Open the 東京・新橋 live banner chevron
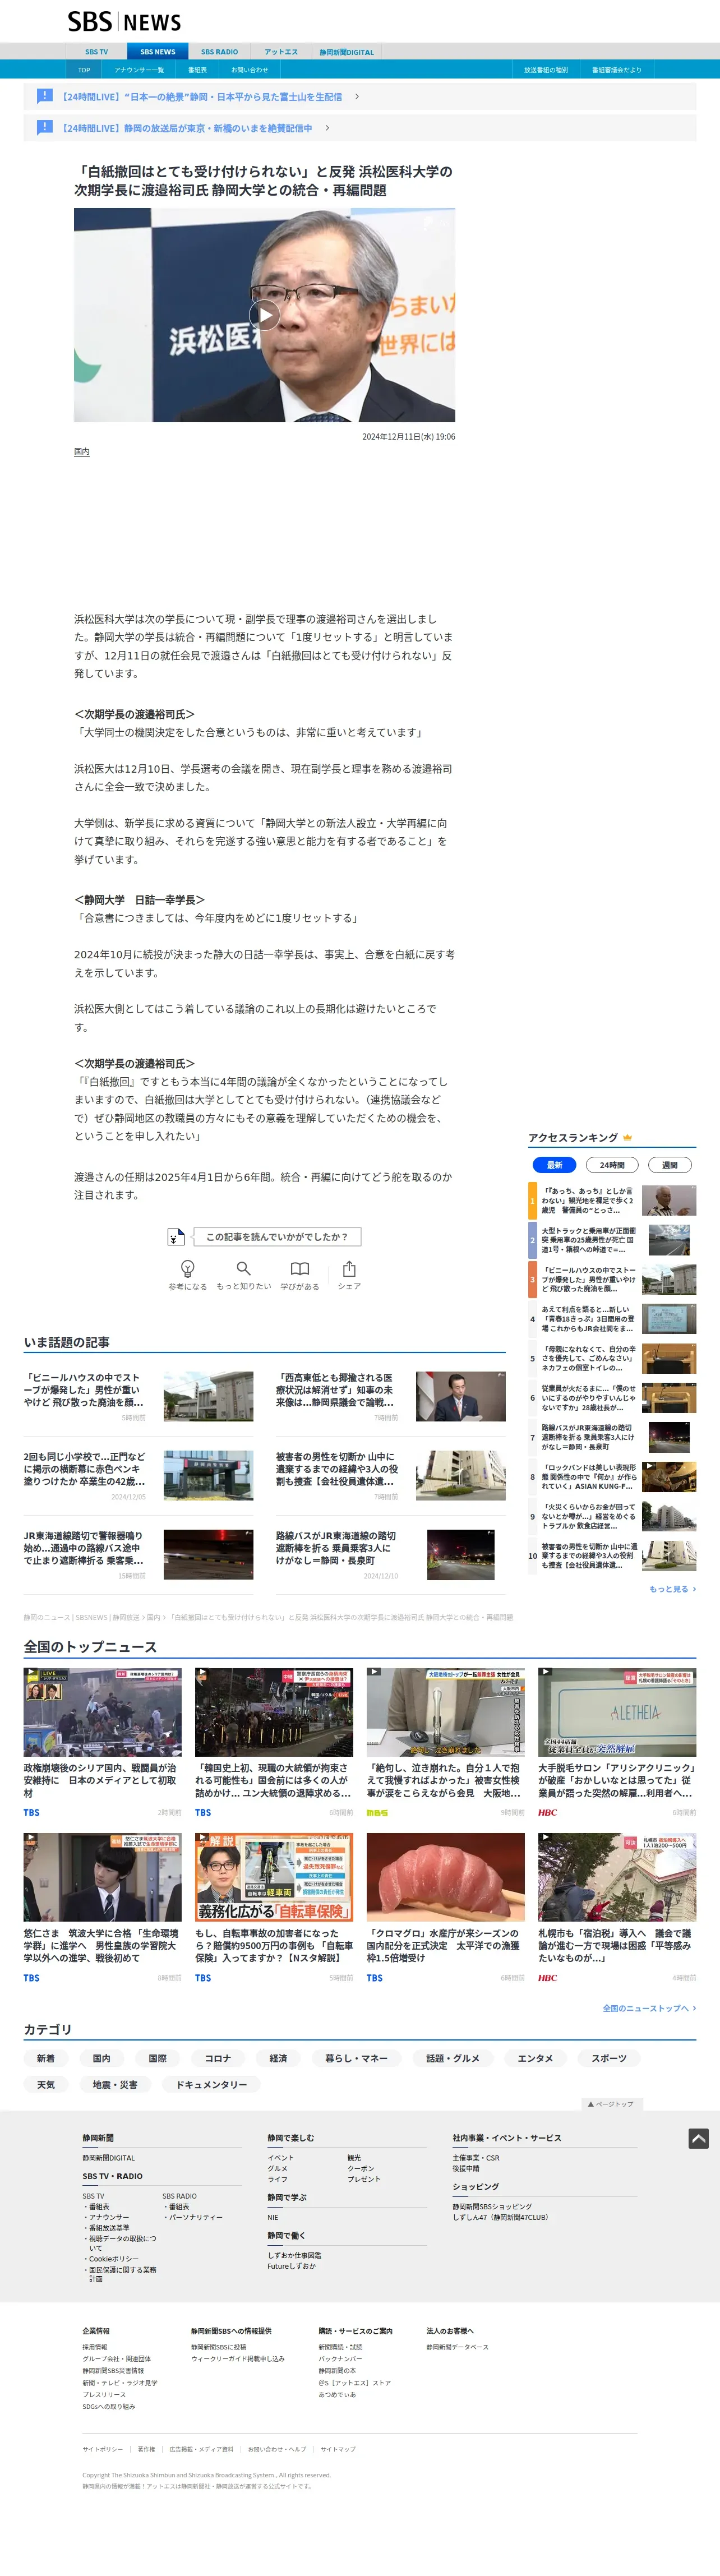720x2576 pixels. tap(327, 128)
